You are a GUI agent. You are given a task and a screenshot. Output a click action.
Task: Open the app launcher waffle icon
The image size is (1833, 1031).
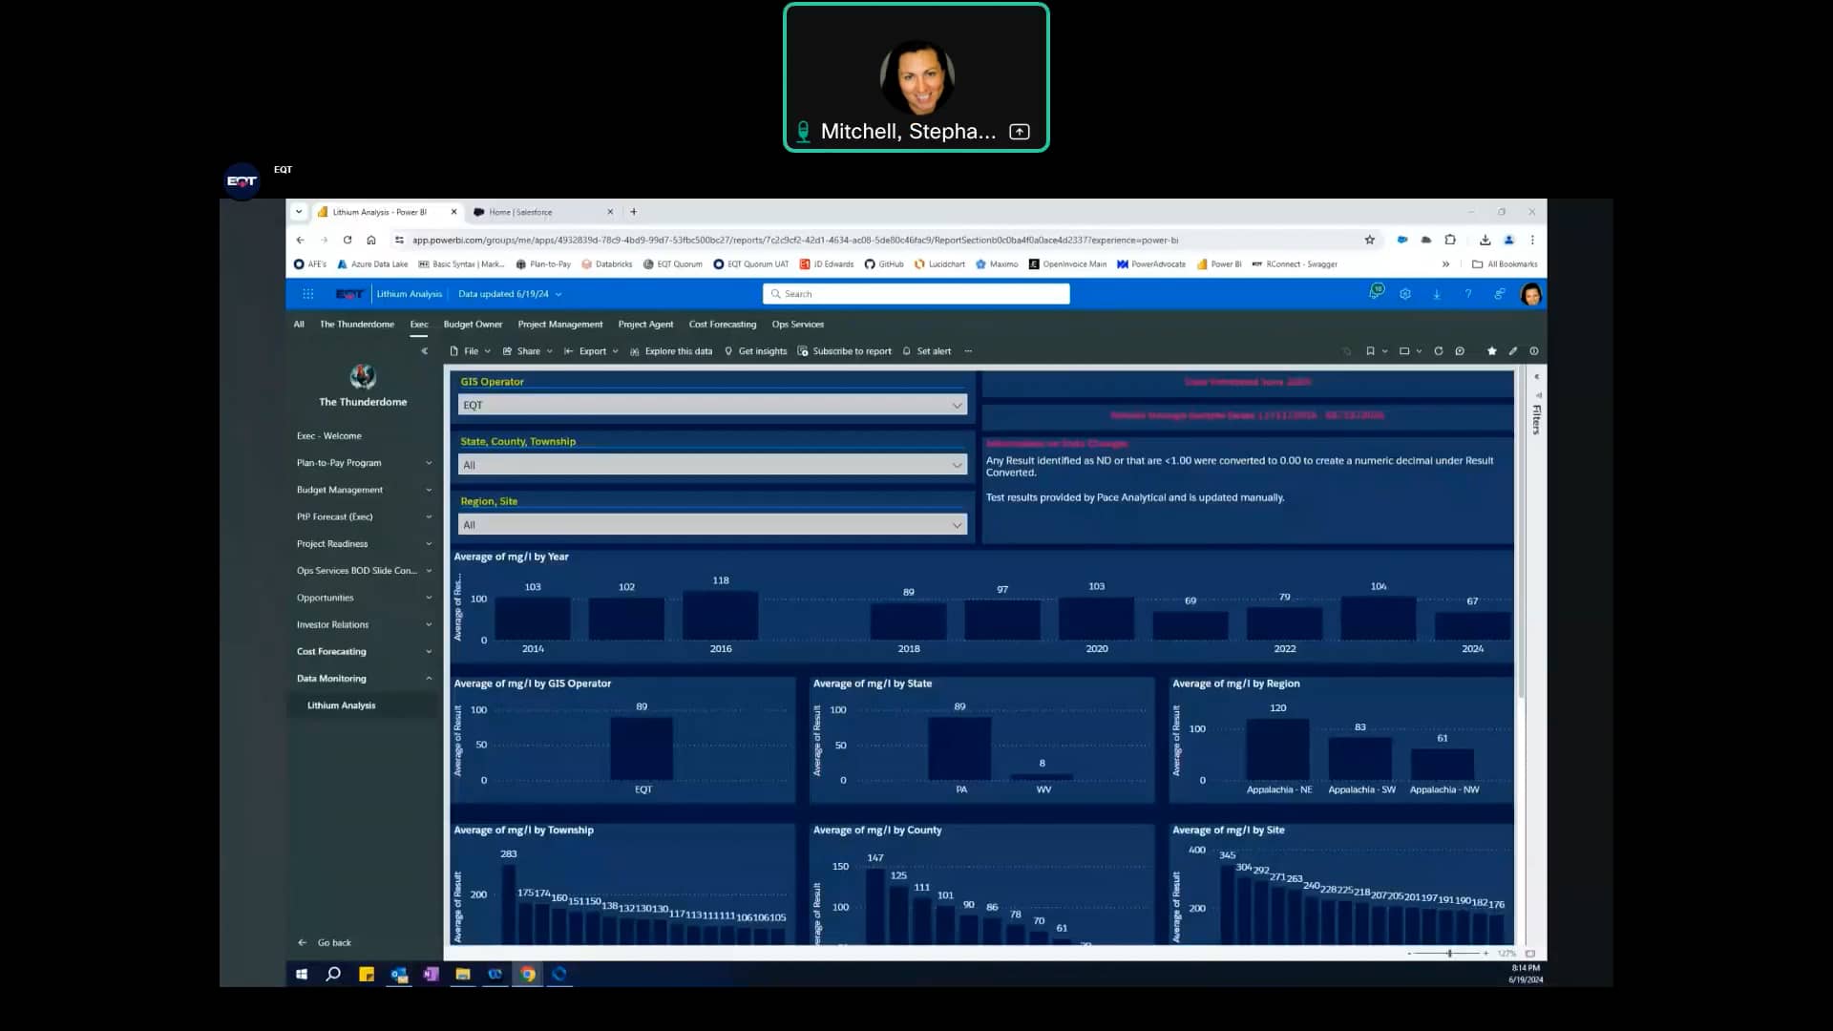click(x=308, y=294)
